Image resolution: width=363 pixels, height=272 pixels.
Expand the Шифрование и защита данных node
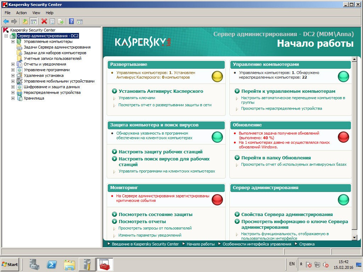click(x=13, y=87)
